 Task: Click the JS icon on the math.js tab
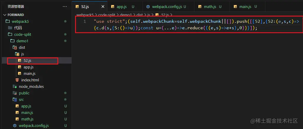200,7
